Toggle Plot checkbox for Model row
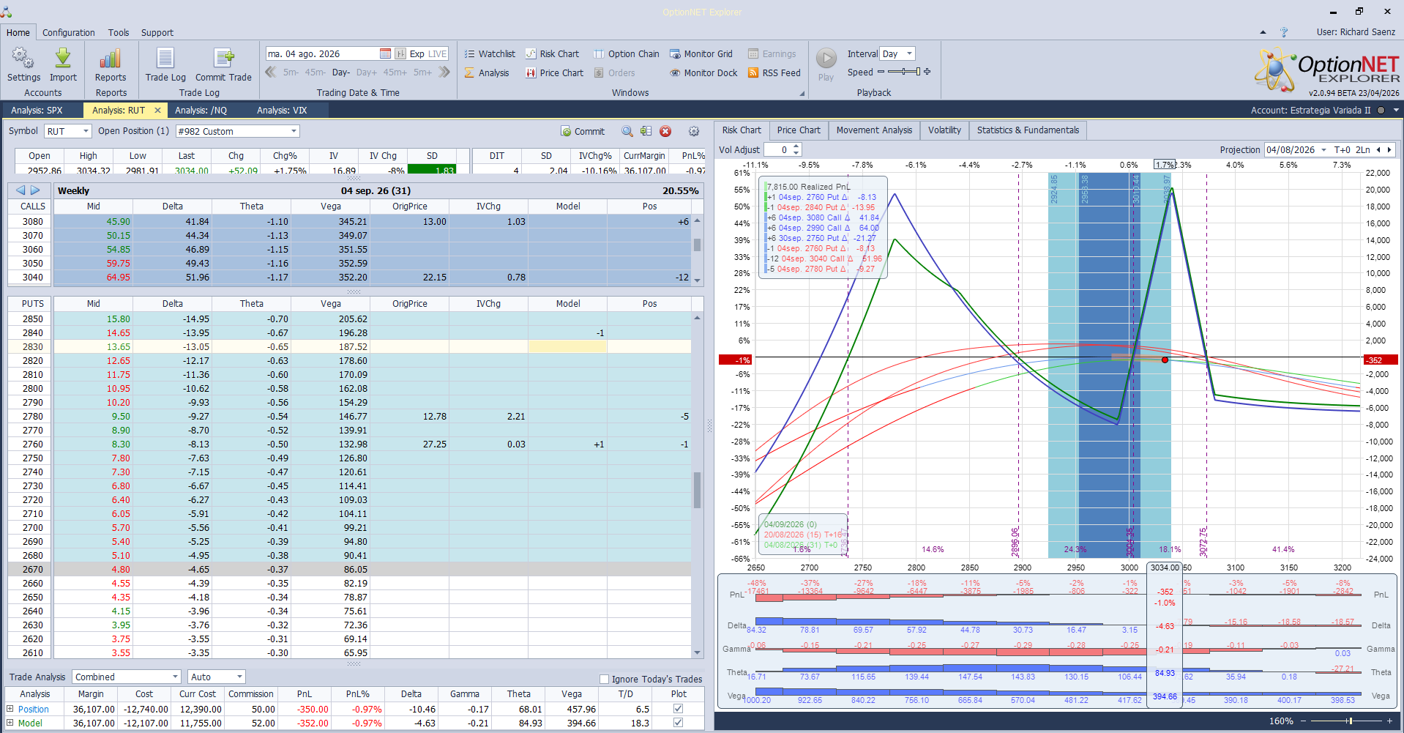1404x733 pixels. coord(678,723)
